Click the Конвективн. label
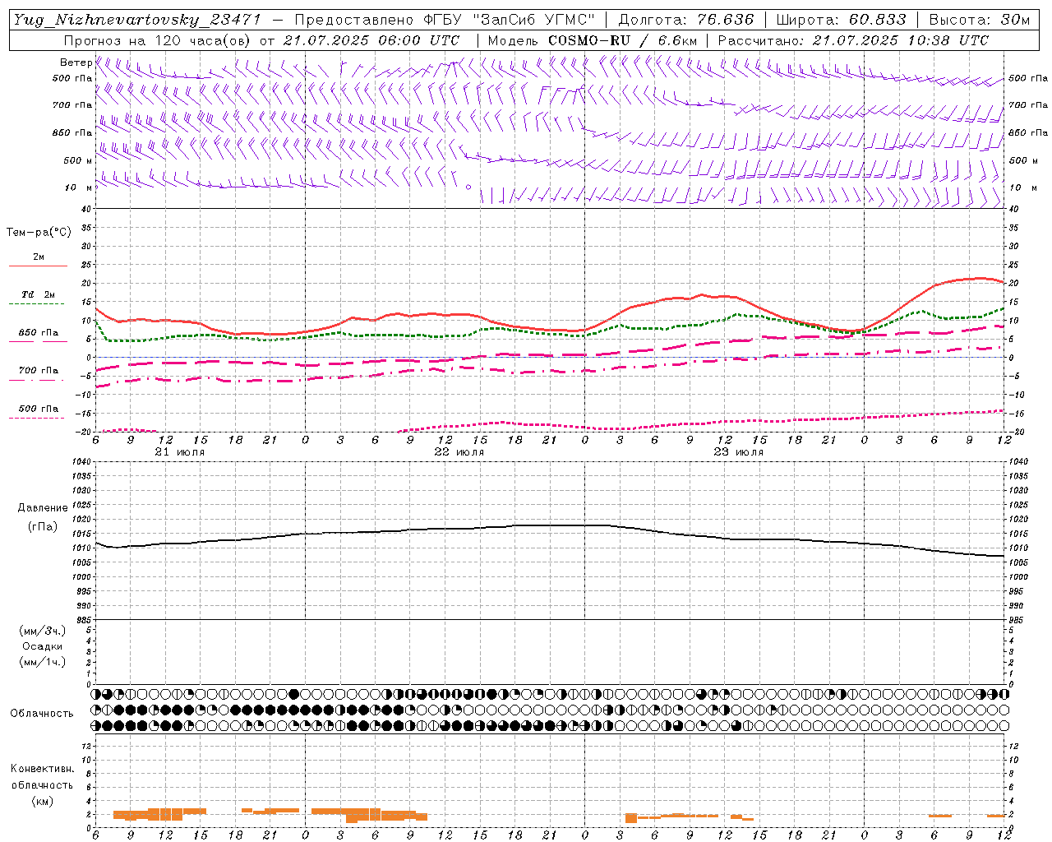 pyautogui.click(x=43, y=769)
